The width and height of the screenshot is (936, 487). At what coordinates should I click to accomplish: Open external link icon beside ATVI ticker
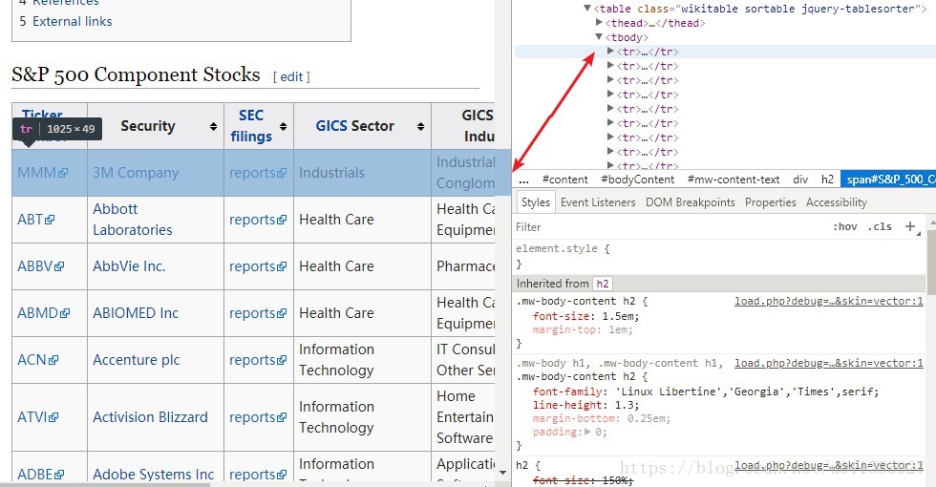(53, 417)
